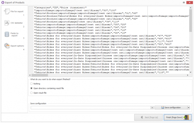194x123 pixels.
Task: Click the floppy disk icon in Save configuration
Action: point(163,108)
